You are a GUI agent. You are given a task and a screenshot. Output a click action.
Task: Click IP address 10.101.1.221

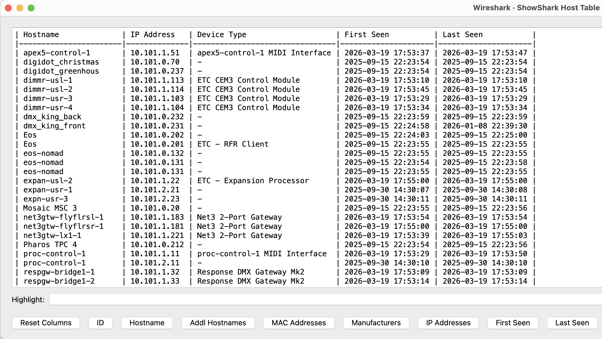pyautogui.click(x=157, y=235)
